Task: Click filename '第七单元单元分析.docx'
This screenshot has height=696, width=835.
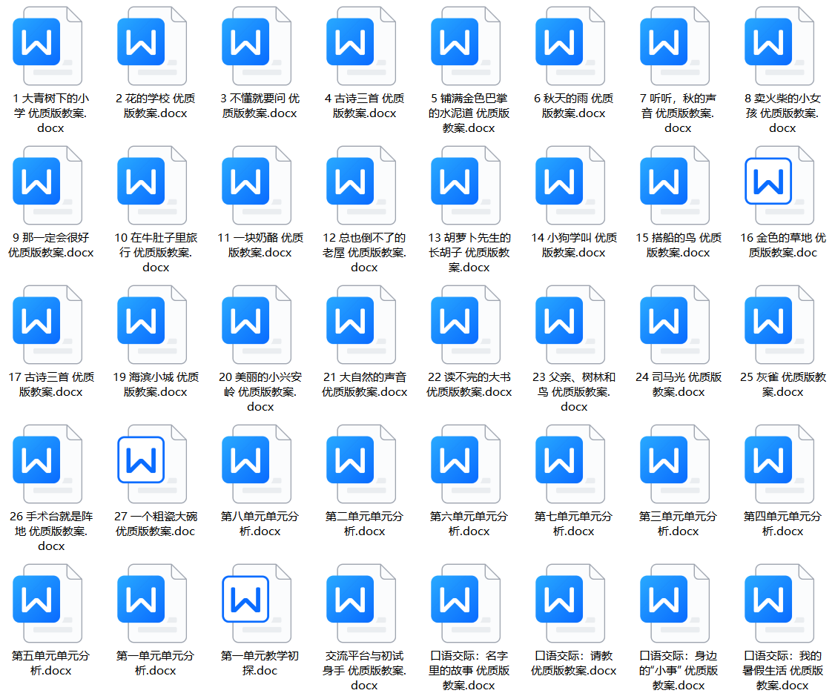Action: (573, 524)
